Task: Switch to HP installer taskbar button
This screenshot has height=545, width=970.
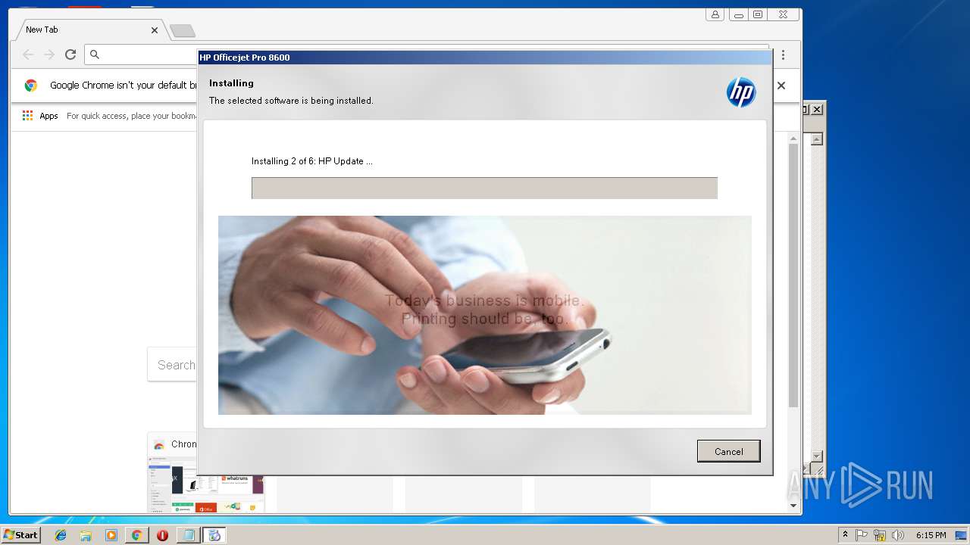Action: (x=214, y=535)
